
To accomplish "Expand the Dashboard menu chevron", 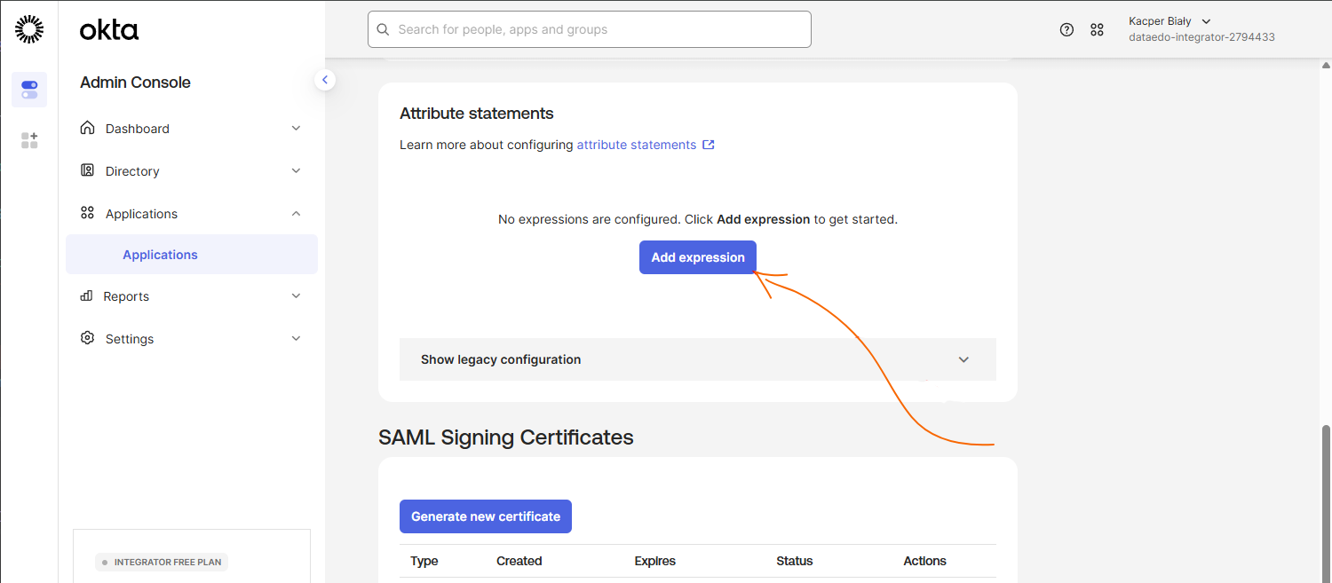I will (297, 128).
